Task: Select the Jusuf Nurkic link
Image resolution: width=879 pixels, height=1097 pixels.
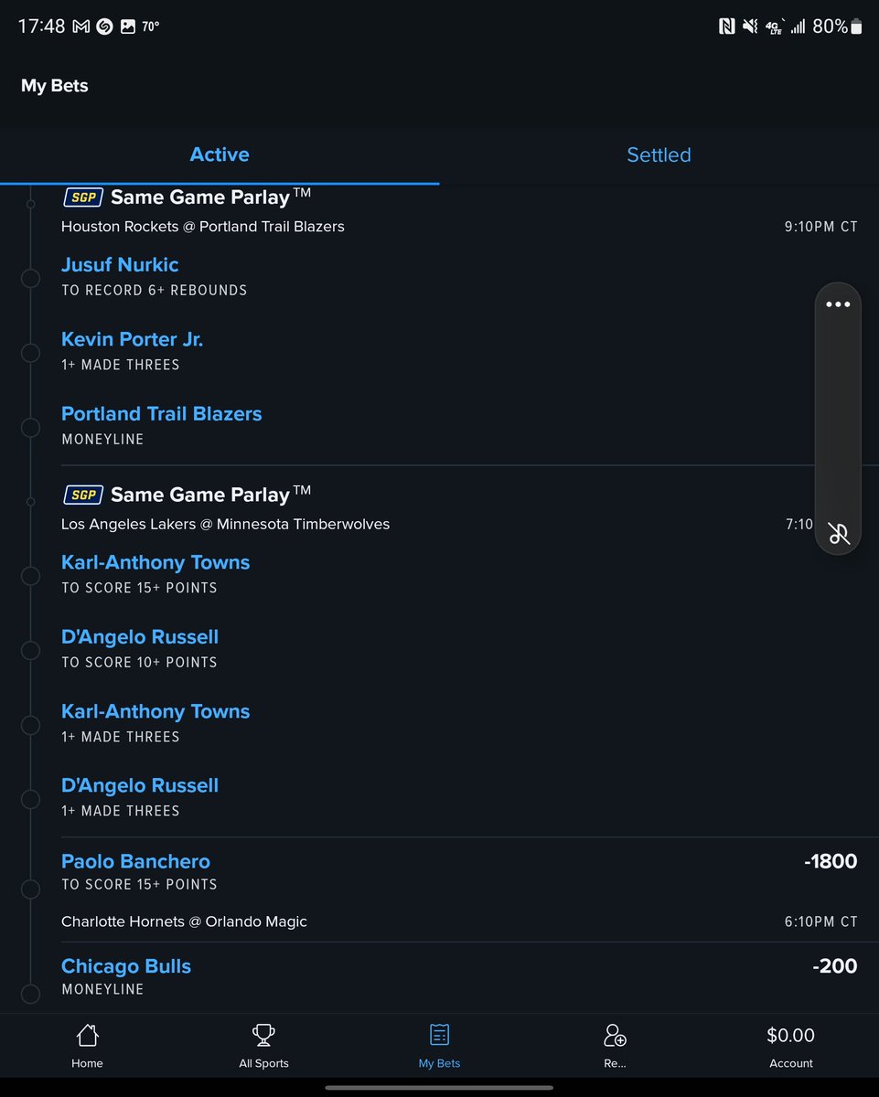Action: click(x=120, y=264)
